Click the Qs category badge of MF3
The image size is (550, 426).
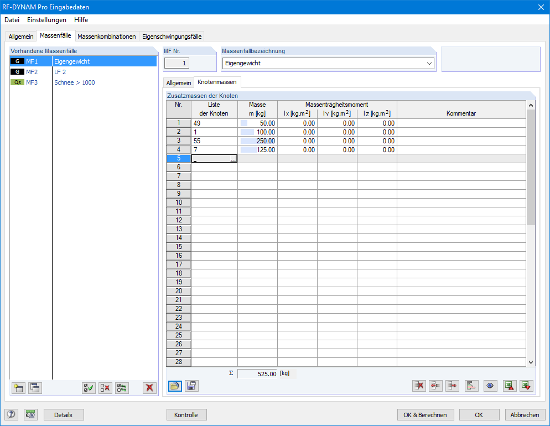(x=17, y=82)
